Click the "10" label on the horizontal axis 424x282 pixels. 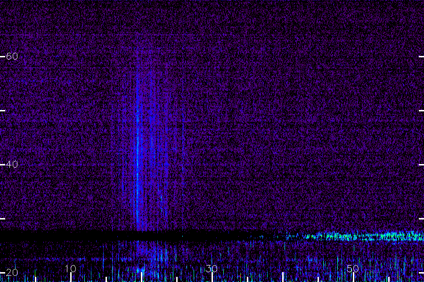coord(71,268)
